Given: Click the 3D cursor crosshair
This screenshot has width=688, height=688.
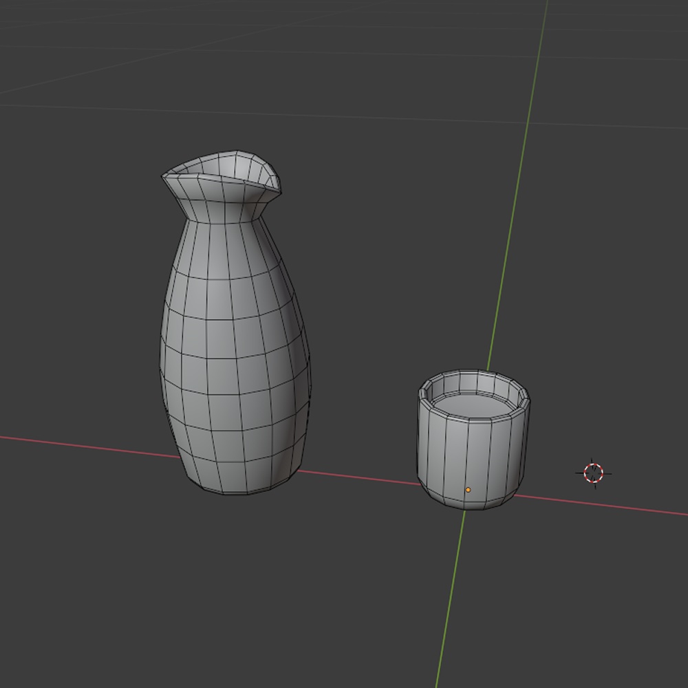Looking at the screenshot, I should 592,473.
